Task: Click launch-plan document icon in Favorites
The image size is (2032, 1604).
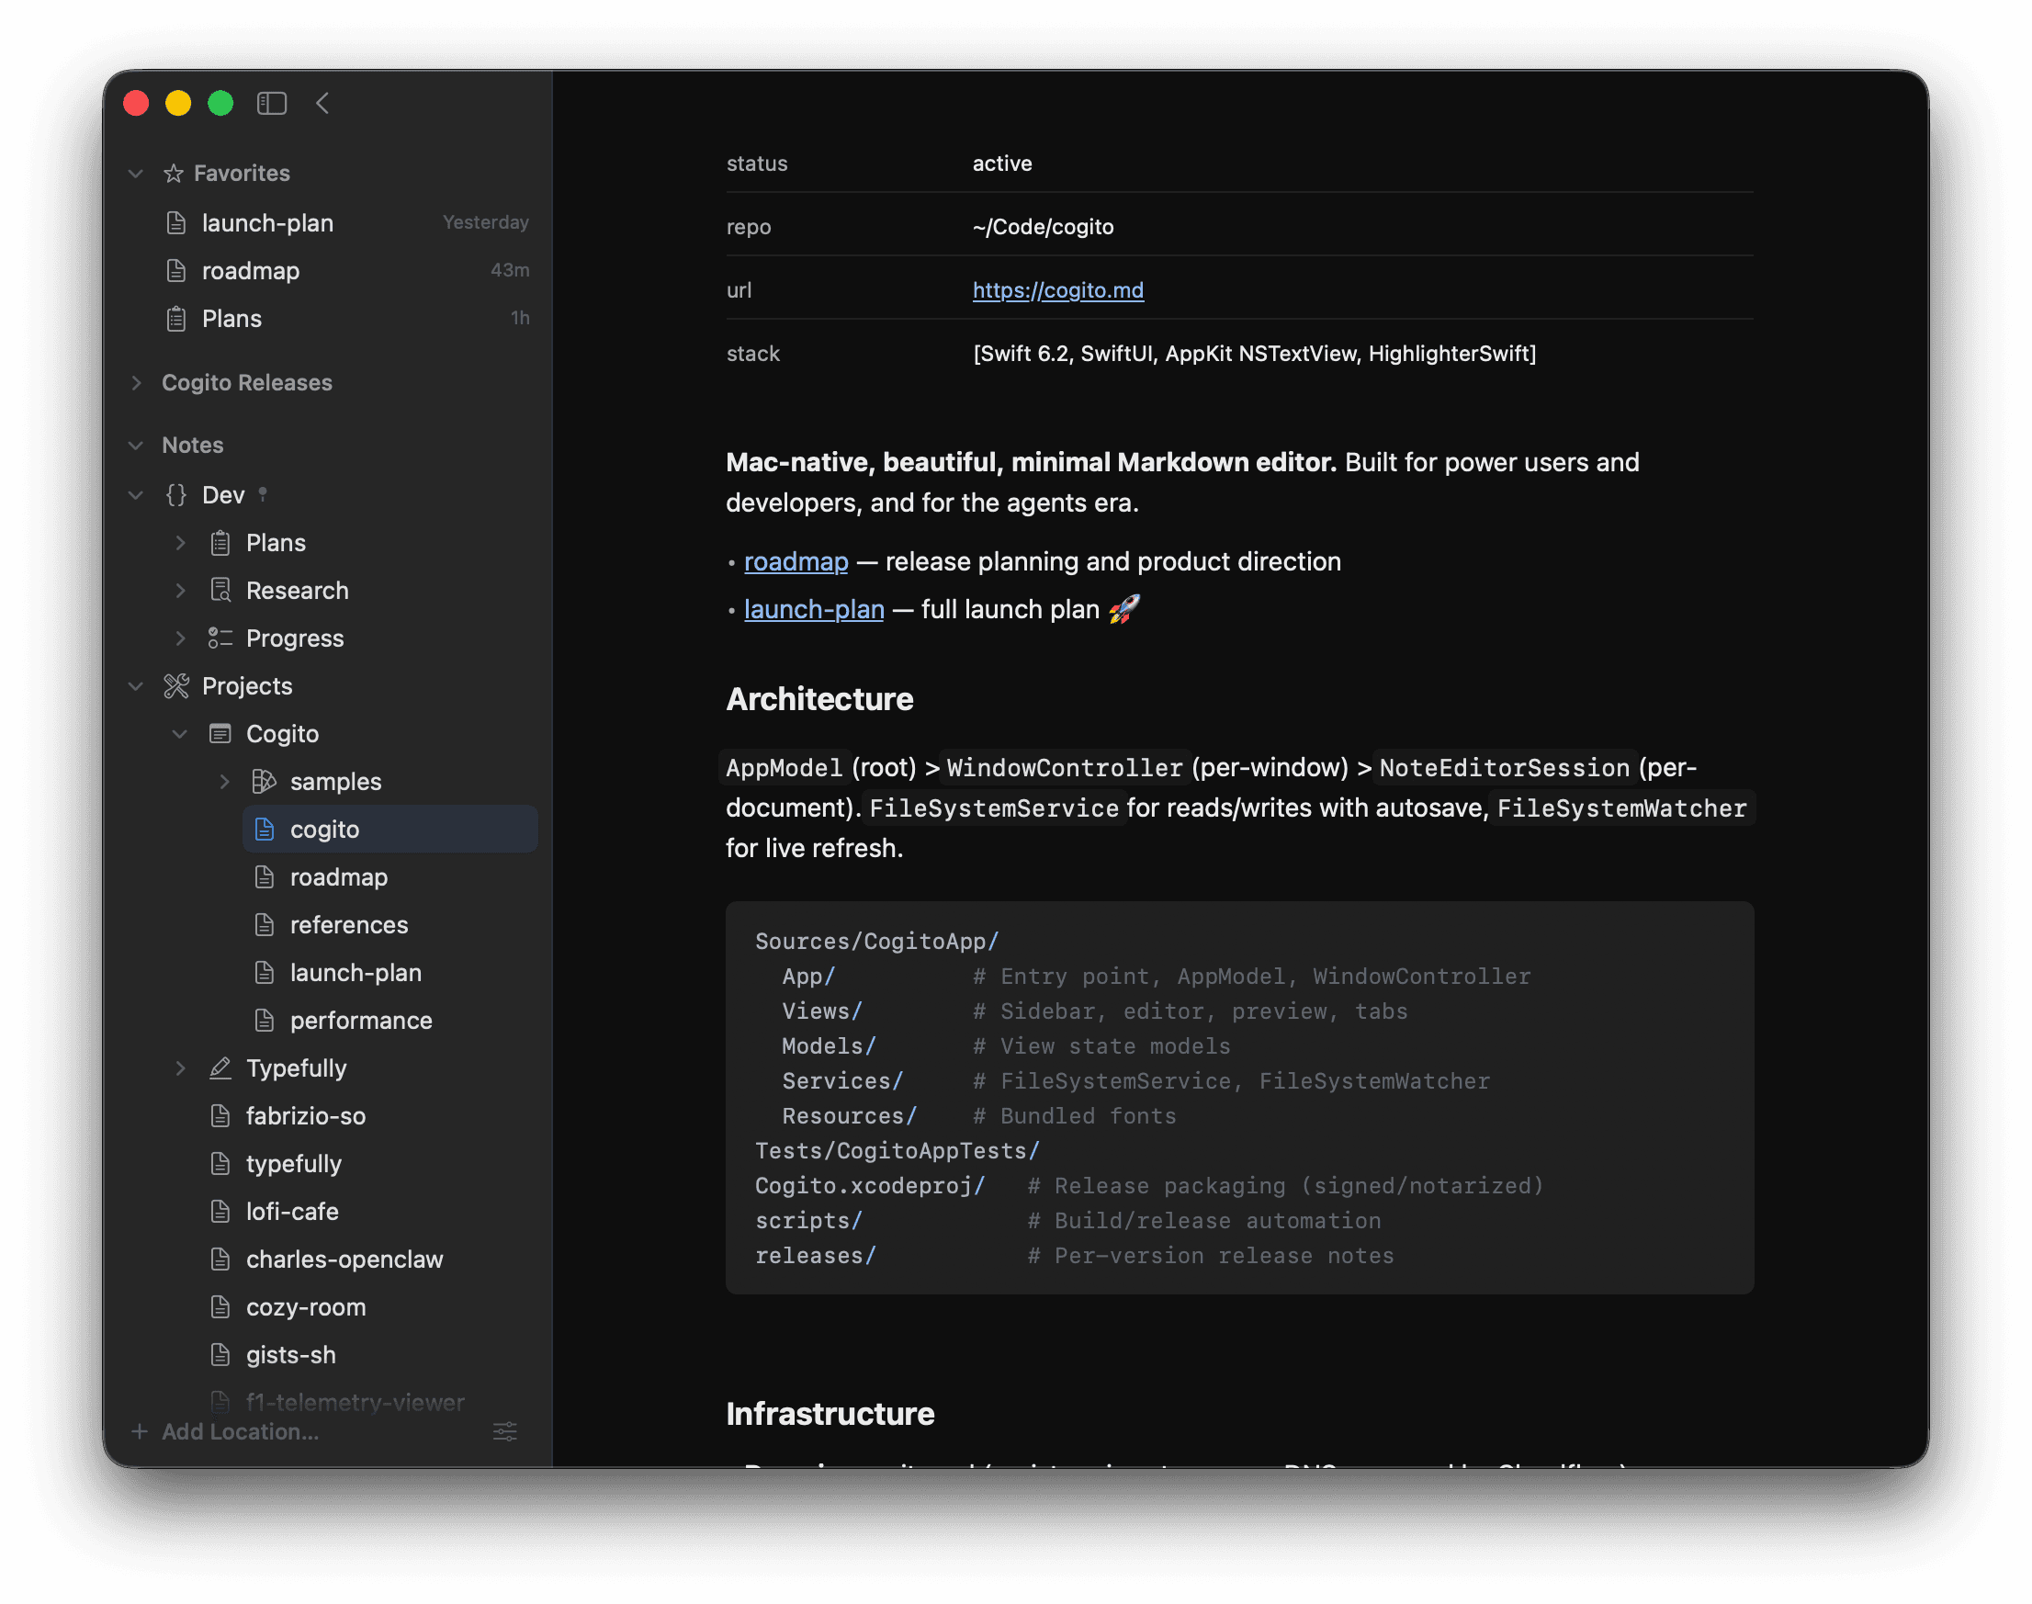Action: click(x=175, y=222)
